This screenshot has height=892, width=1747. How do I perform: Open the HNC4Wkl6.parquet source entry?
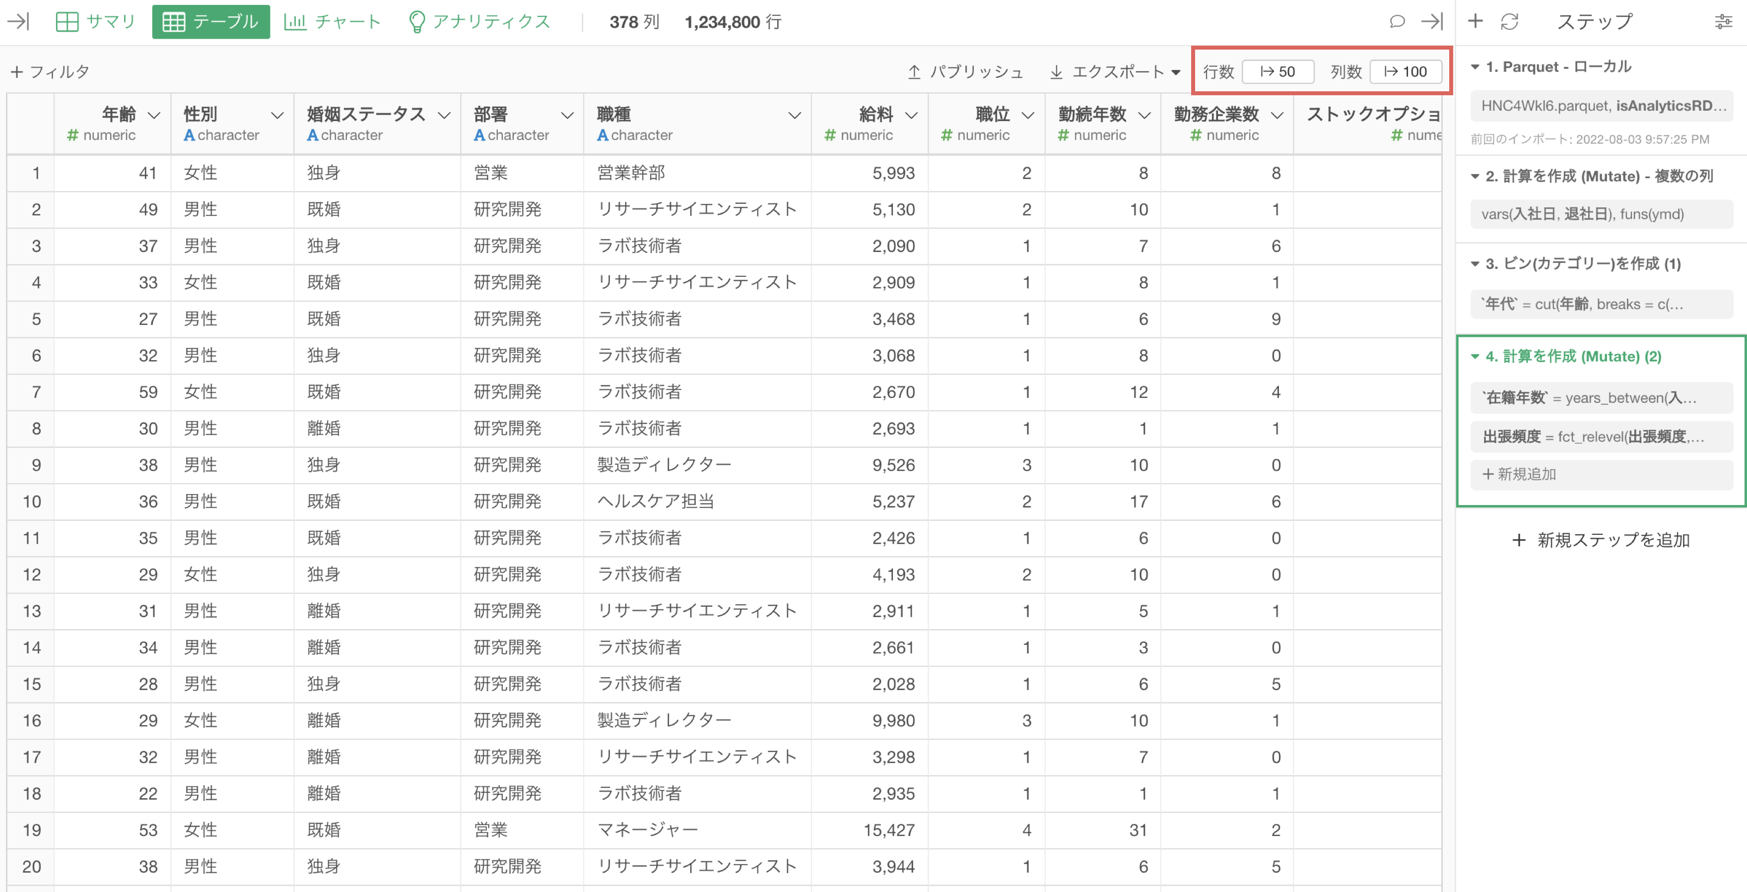1602,106
